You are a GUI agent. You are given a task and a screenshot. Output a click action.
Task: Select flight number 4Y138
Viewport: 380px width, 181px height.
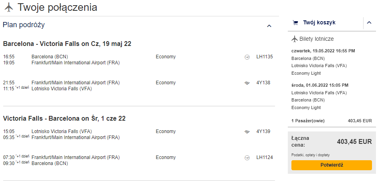[x=263, y=83]
